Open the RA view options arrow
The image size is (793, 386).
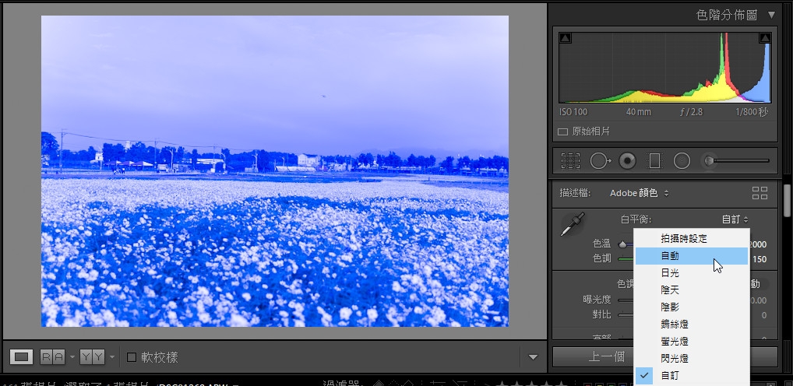[x=72, y=357]
